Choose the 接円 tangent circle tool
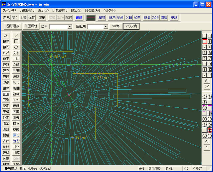Viewport: 213px width, 172px height. [x=6, y=47]
